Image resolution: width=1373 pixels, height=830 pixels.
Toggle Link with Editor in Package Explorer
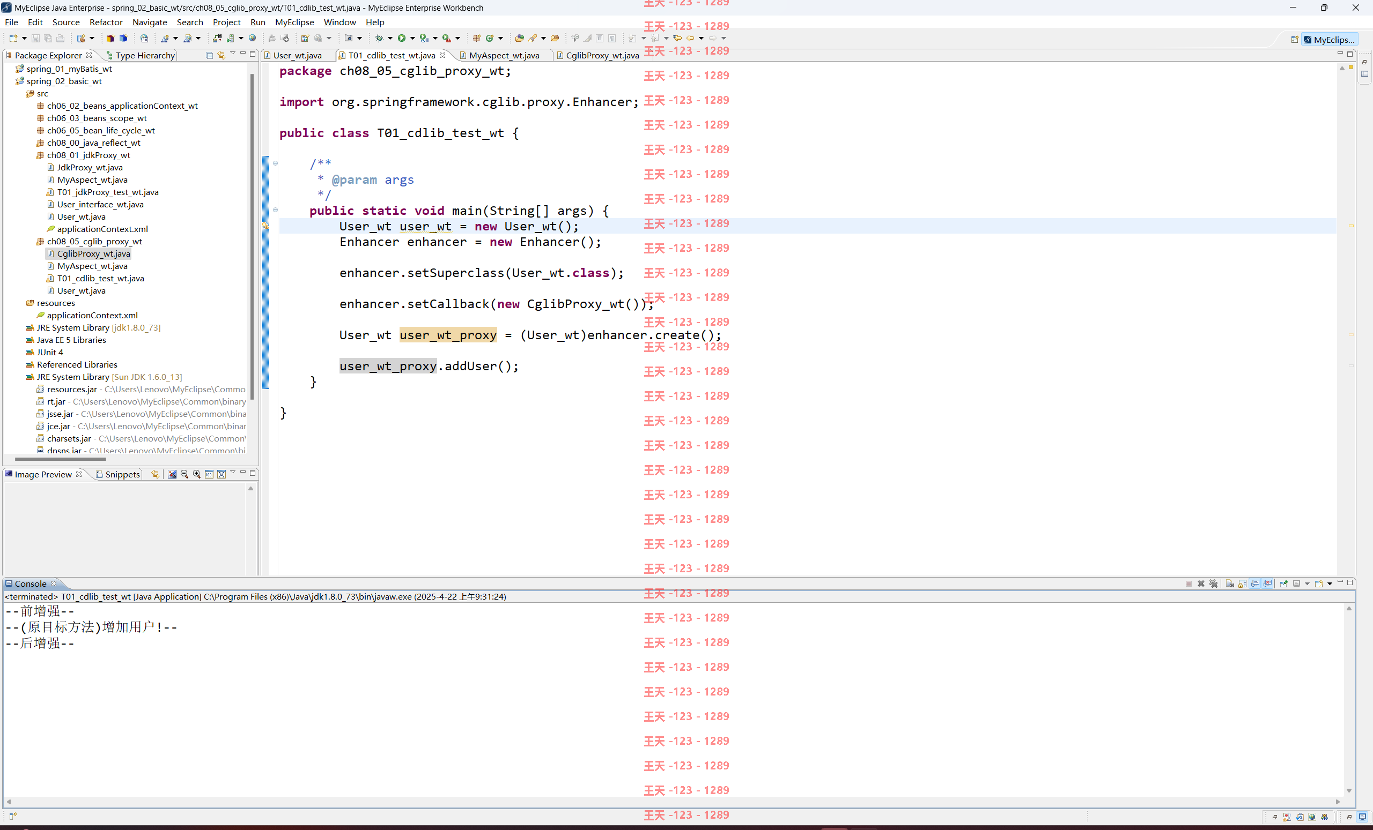point(222,55)
